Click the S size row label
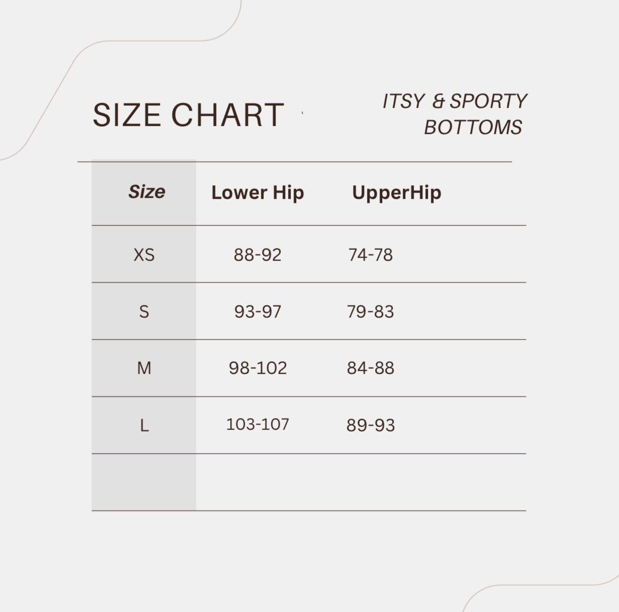Screen dimensions: 619x612 [x=144, y=312]
